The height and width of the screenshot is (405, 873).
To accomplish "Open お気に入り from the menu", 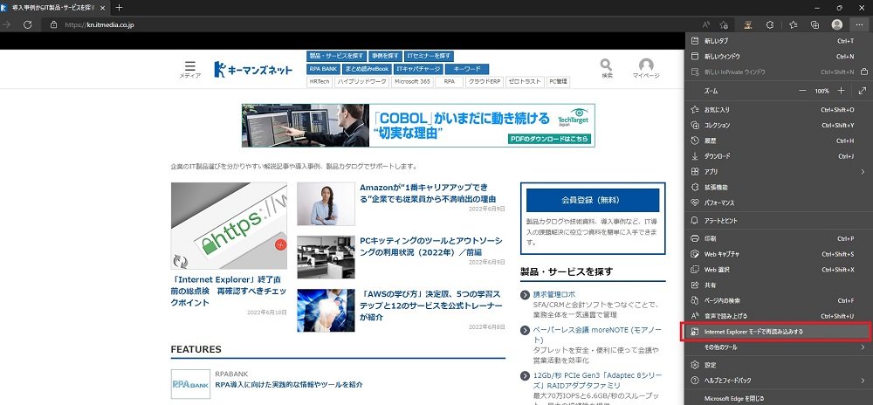I will pyautogui.click(x=779, y=110).
